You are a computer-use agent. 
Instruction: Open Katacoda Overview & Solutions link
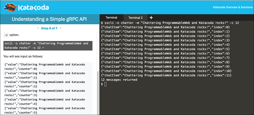point(233,7)
